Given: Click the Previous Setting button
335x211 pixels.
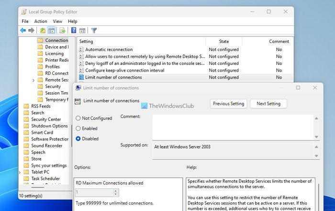Looking at the screenshot, I should (x=228, y=104).
